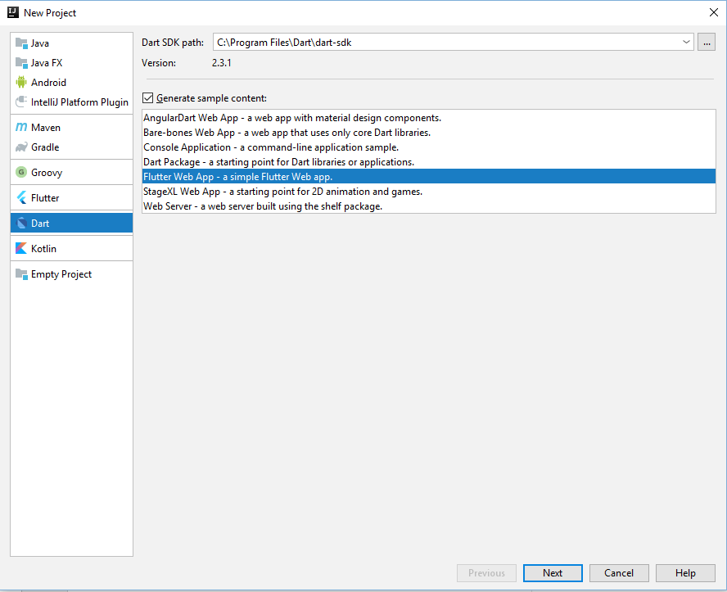
Task: Choose Android project type label
Action: 48,83
